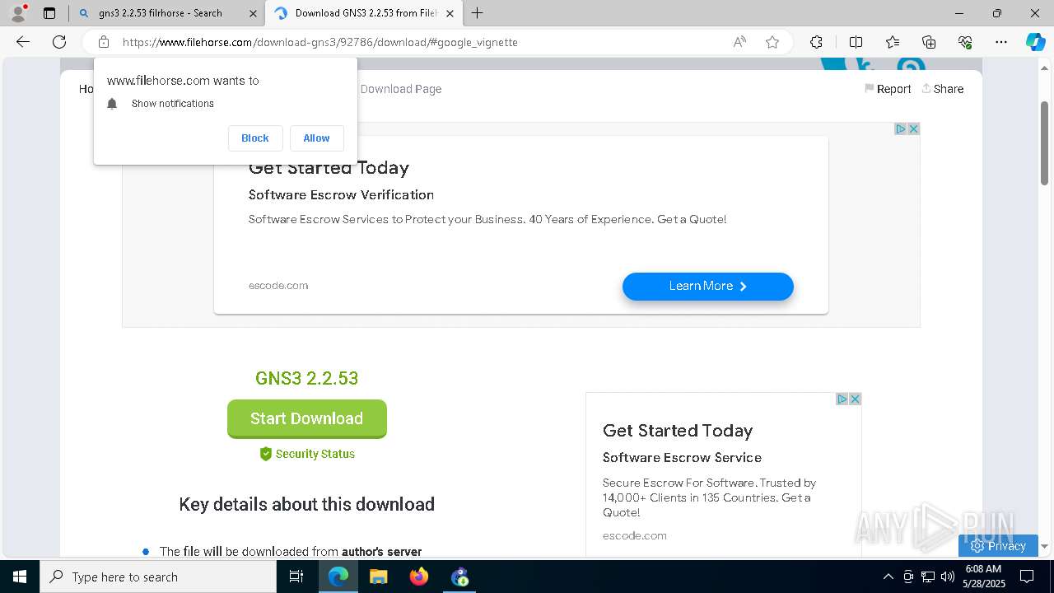The height and width of the screenshot is (593, 1054).
Task: Open clock showing 6:08 AM
Action: click(983, 577)
